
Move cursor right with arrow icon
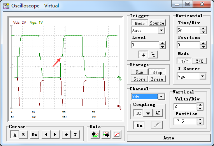coord(55,135)
